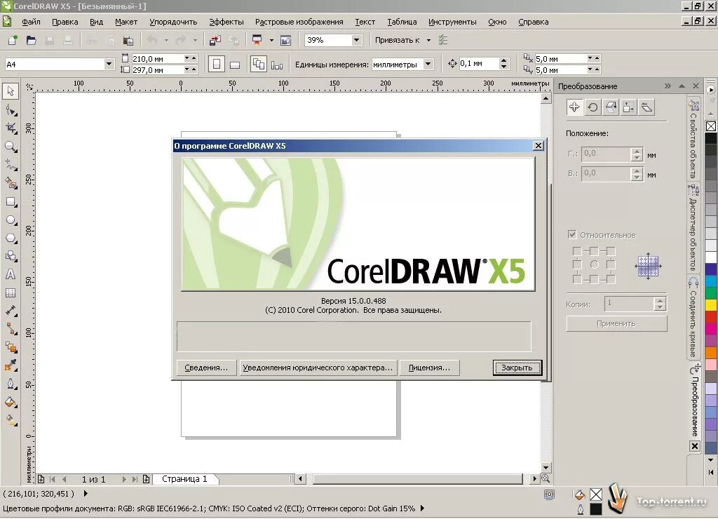Click Уведомления юридического характера button
This screenshot has height=519, width=718.
coord(318,368)
